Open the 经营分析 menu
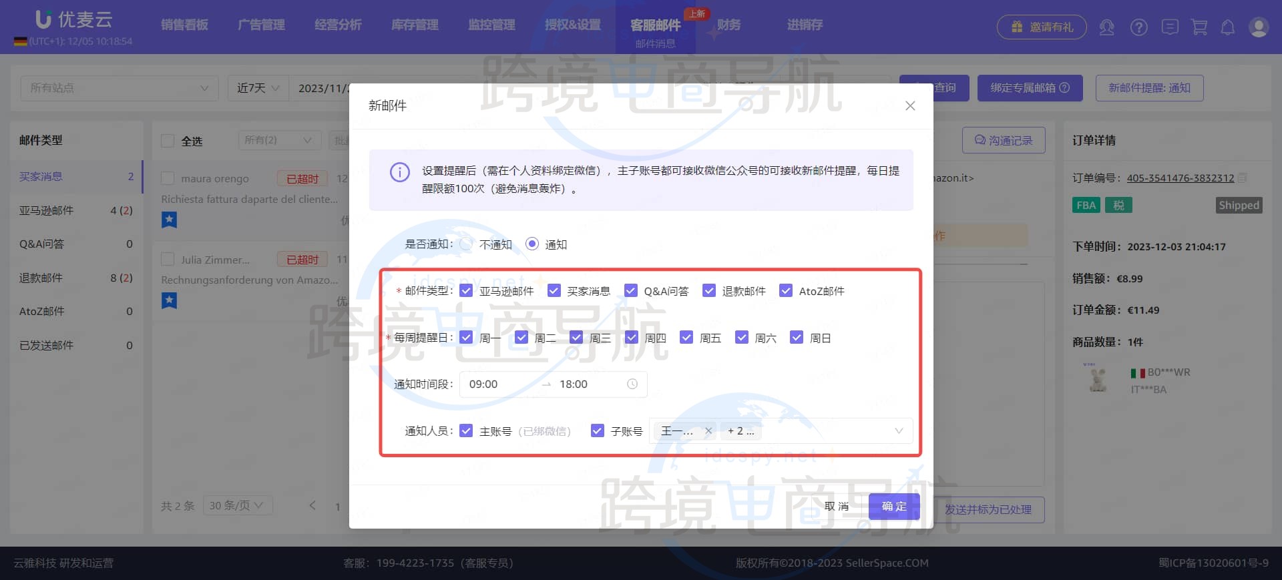 coord(338,25)
